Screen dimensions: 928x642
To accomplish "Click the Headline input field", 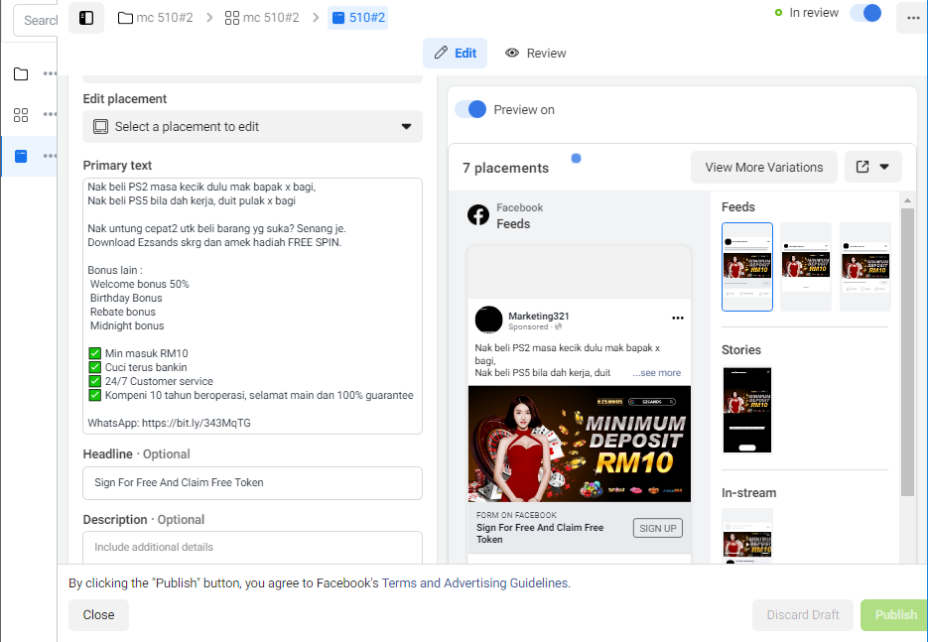I will point(253,483).
